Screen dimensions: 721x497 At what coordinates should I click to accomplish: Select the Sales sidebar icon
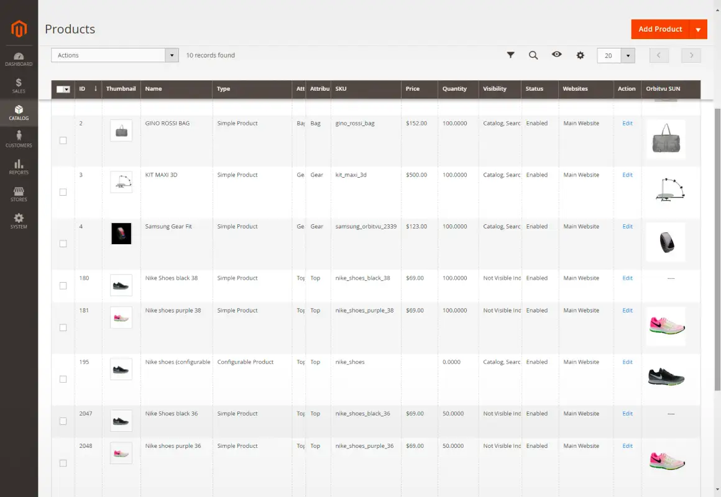pyautogui.click(x=19, y=85)
